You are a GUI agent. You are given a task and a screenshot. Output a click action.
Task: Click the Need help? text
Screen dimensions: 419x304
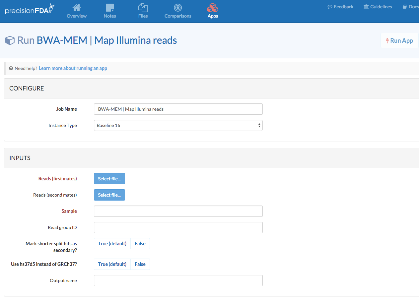pyautogui.click(x=26, y=68)
